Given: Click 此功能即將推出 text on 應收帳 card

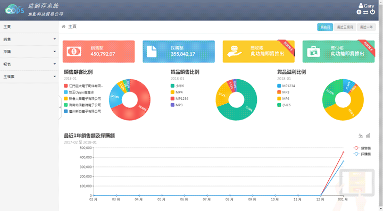Looking at the screenshot, I should pos(268,54).
